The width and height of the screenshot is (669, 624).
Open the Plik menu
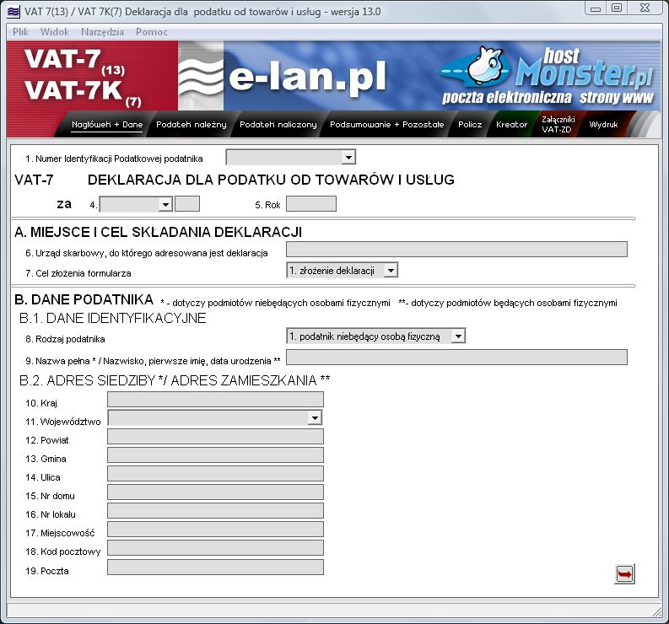click(21, 32)
